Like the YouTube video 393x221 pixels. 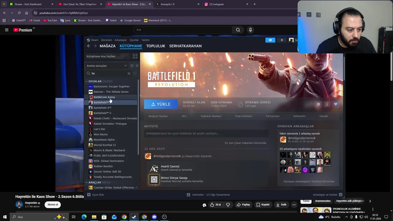pyautogui.click(x=216, y=205)
